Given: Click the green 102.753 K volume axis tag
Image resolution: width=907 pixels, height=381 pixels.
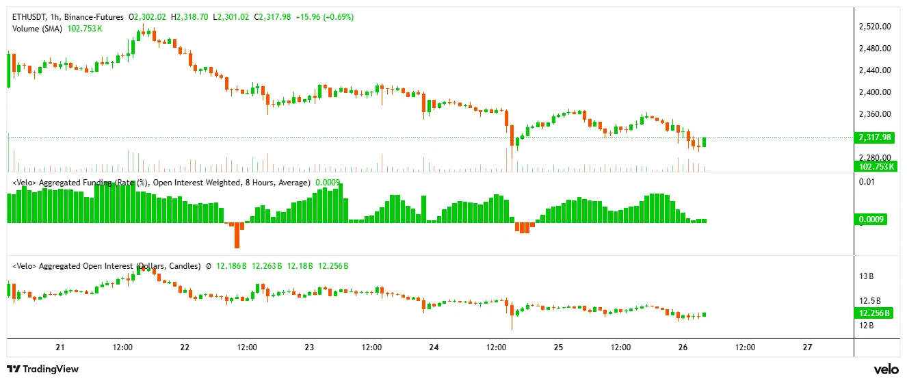Looking at the screenshot, I should [875, 166].
